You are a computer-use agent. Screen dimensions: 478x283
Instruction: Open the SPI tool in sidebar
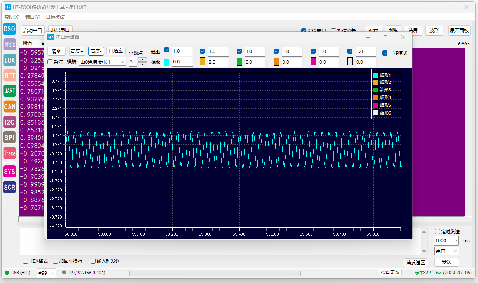pyautogui.click(x=9, y=137)
